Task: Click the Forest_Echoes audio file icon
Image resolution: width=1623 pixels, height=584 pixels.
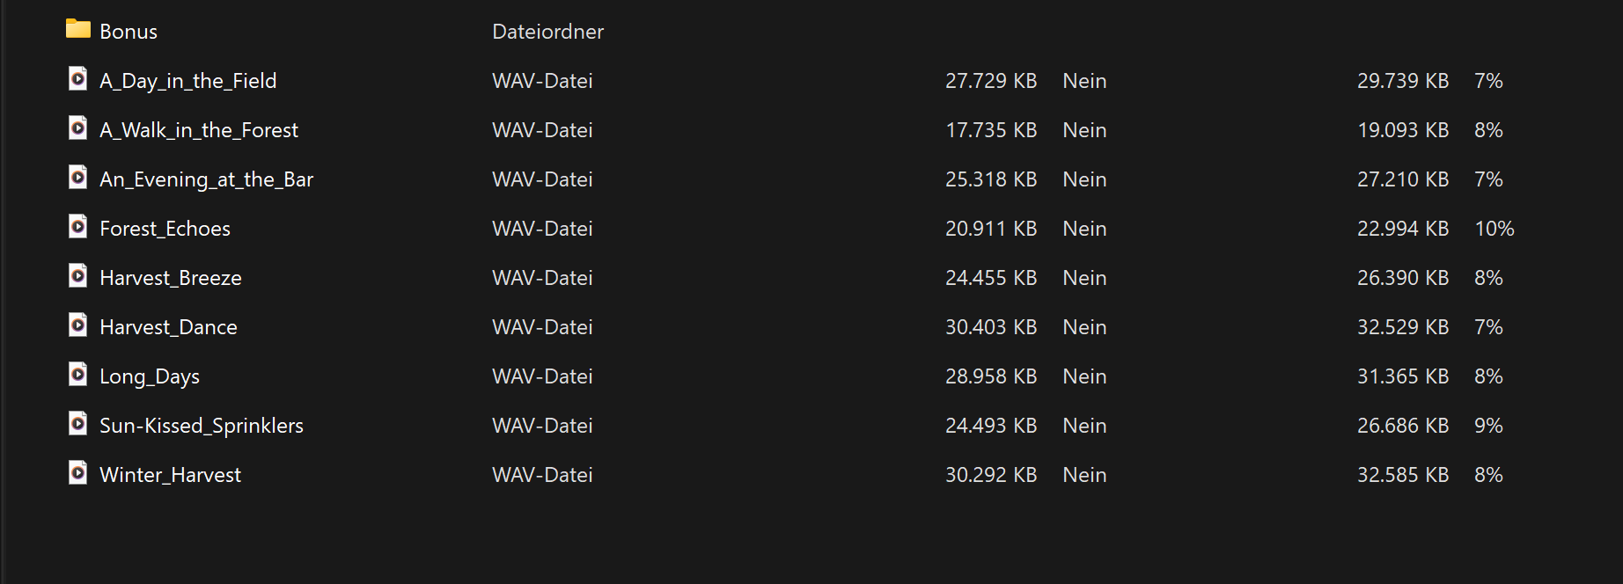Action: tap(78, 227)
